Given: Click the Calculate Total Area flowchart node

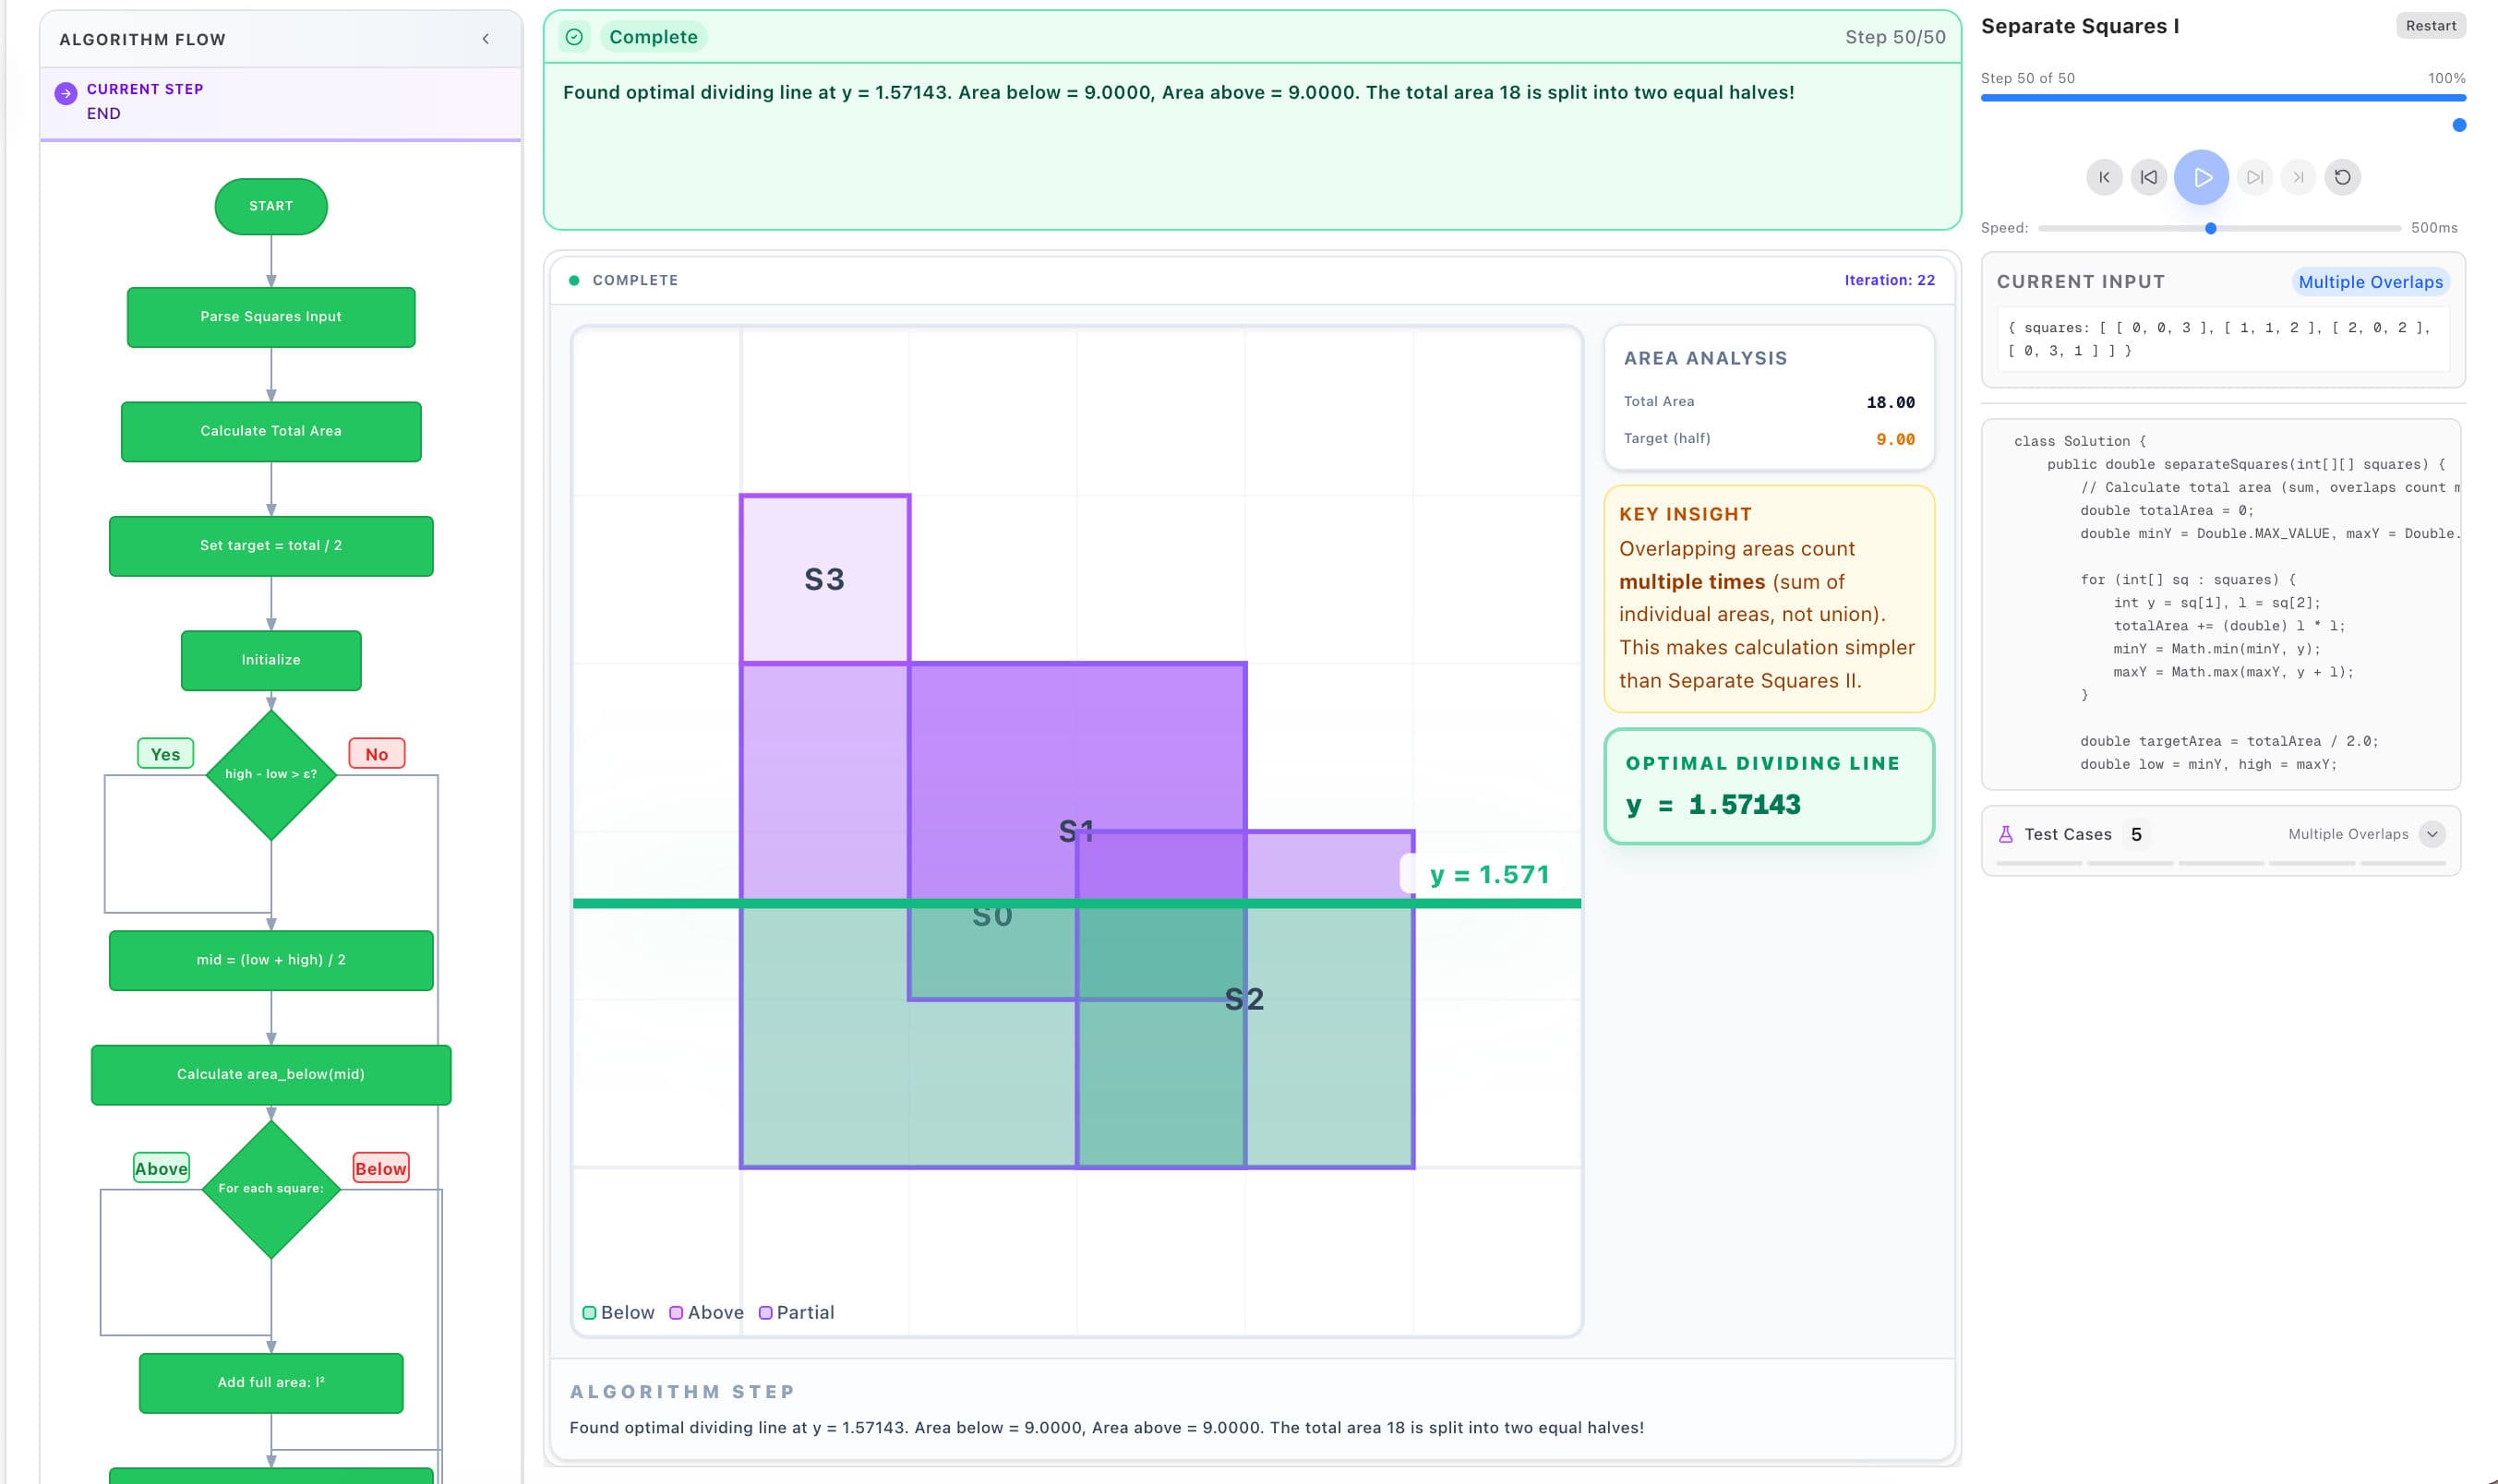Looking at the screenshot, I should [270, 431].
